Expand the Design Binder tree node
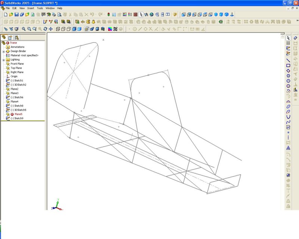The image size is (299, 239). pyautogui.click(x=3, y=51)
